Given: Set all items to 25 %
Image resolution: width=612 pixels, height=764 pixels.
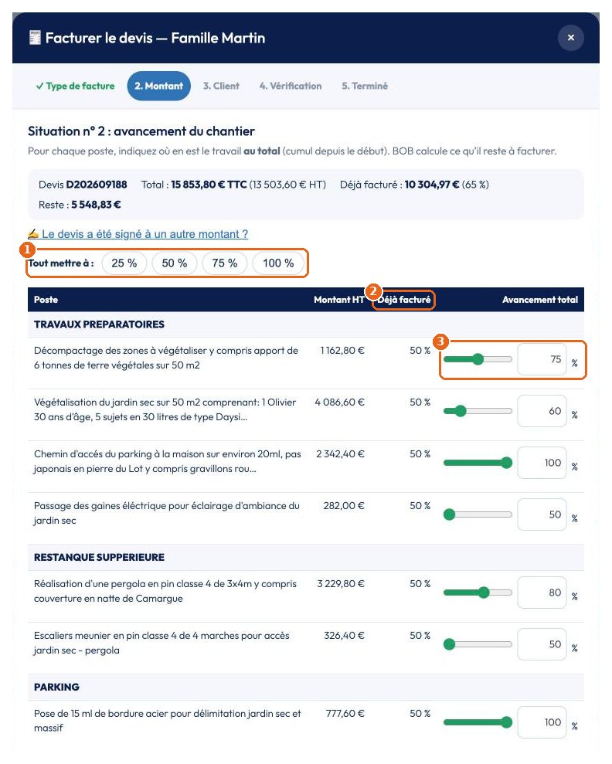Looking at the screenshot, I should (124, 263).
